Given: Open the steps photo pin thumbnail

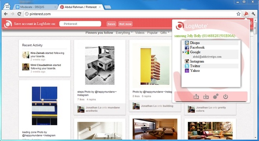Looking at the screenshot, I should [100, 65].
